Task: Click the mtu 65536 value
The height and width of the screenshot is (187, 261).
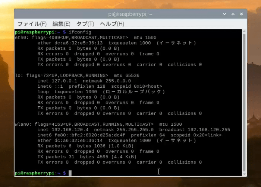Action: pos(126,75)
